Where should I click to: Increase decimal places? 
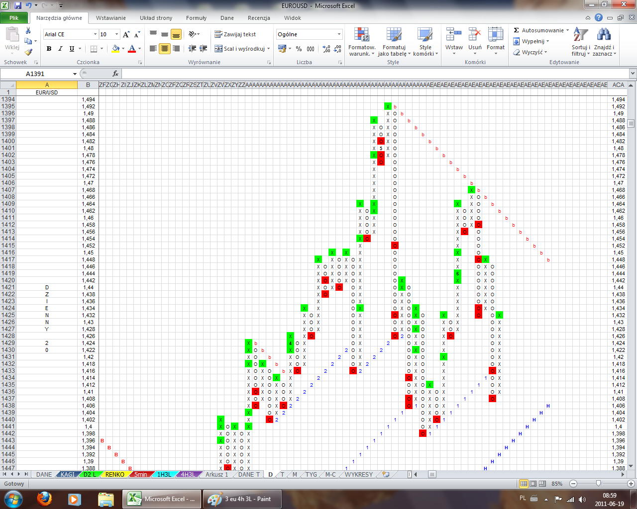[326, 49]
